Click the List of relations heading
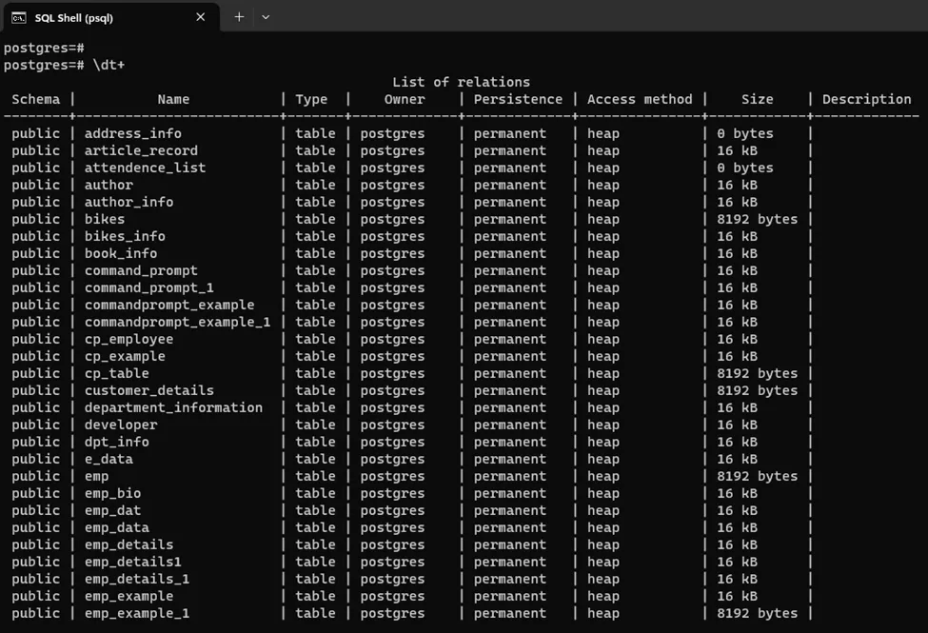 point(461,82)
